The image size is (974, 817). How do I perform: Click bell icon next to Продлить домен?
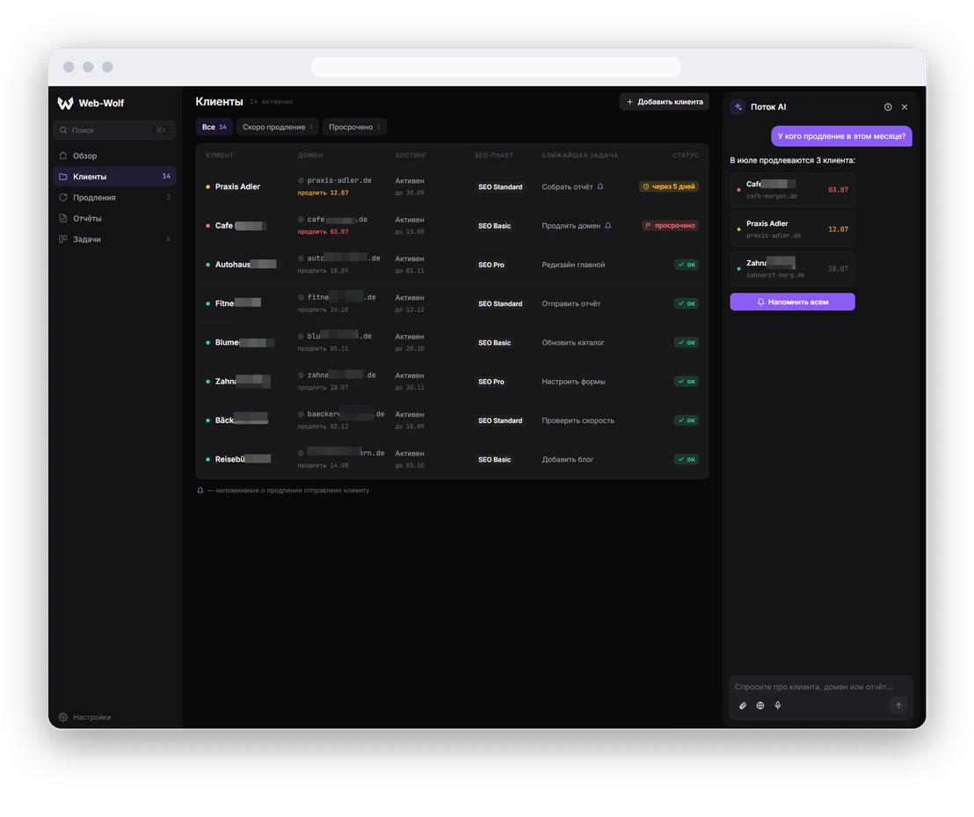[x=607, y=225]
